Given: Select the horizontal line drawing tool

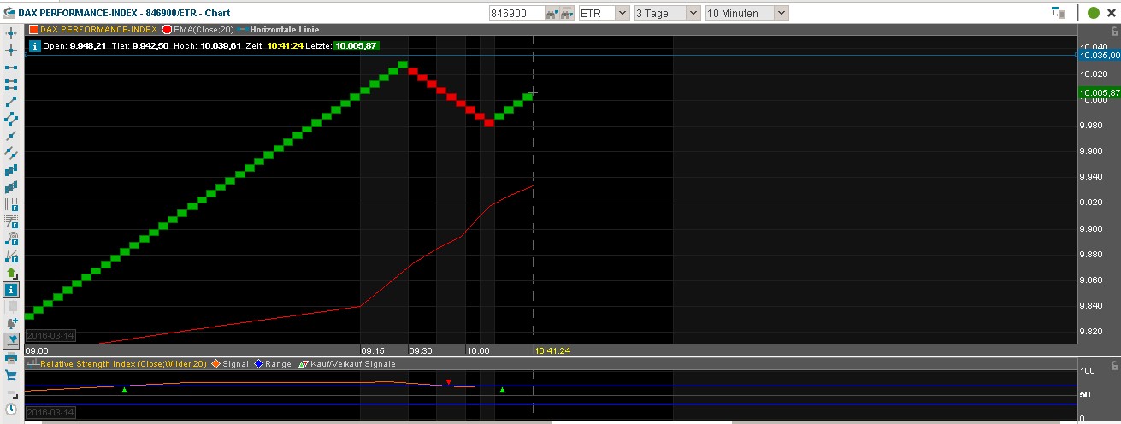Looking at the screenshot, I should tap(11, 67).
